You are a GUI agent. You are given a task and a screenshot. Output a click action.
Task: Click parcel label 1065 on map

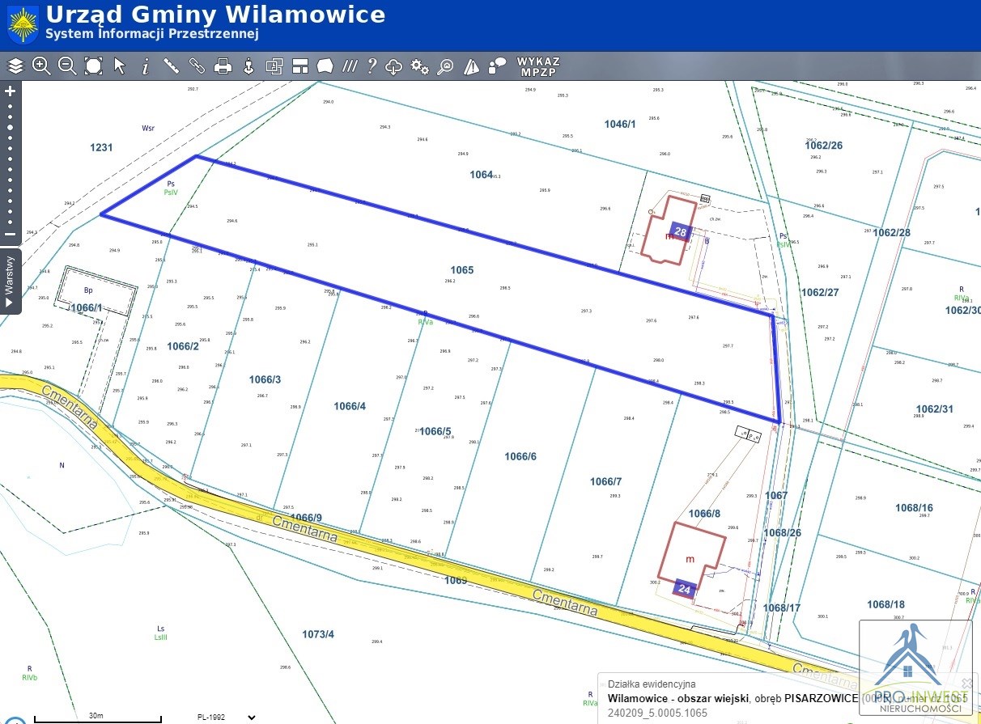[x=462, y=270]
